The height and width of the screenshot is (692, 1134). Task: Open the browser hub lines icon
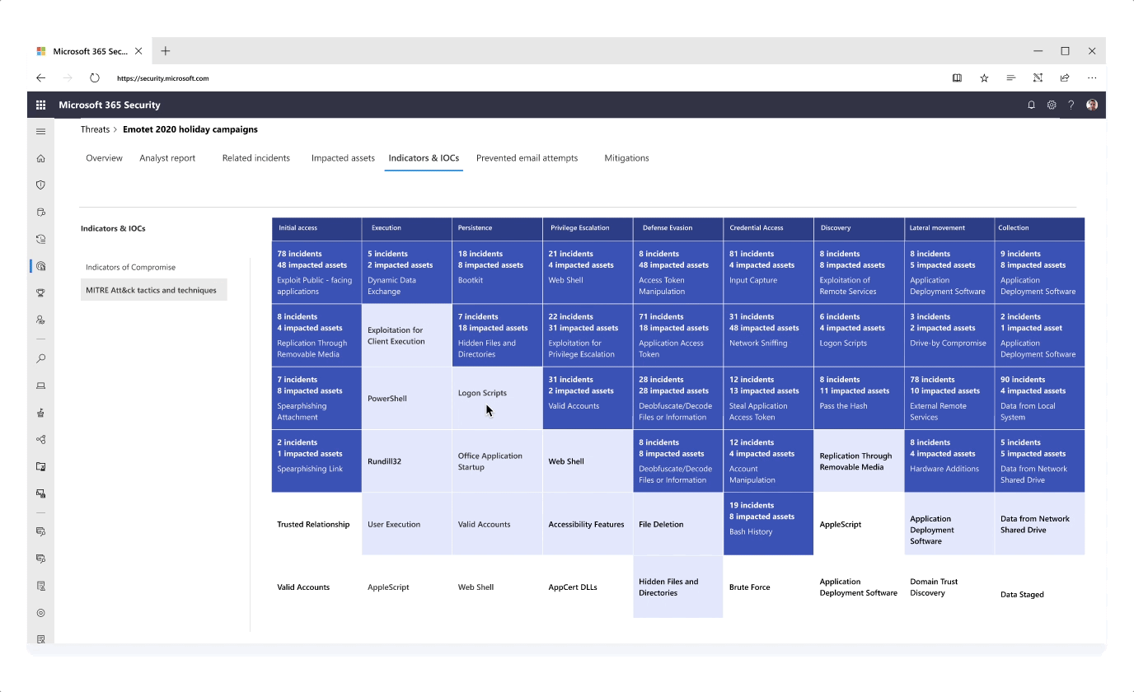point(1010,78)
